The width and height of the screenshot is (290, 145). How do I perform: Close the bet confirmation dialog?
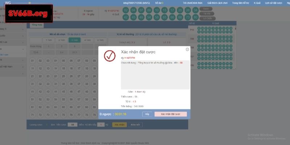[x=187, y=49]
